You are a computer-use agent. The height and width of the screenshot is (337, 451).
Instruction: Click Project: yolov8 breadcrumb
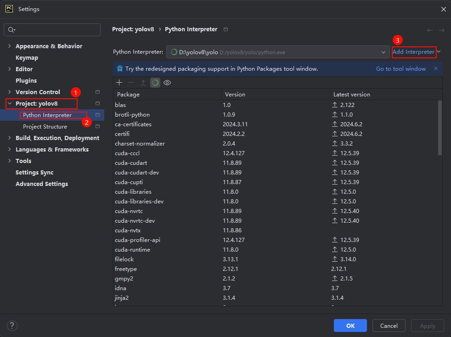(x=133, y=29)
